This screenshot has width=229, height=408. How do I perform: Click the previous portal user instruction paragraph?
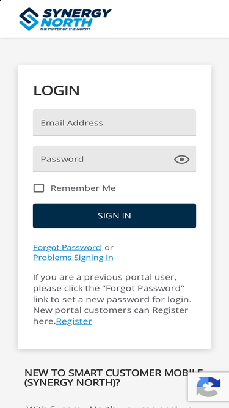[112, 299]
